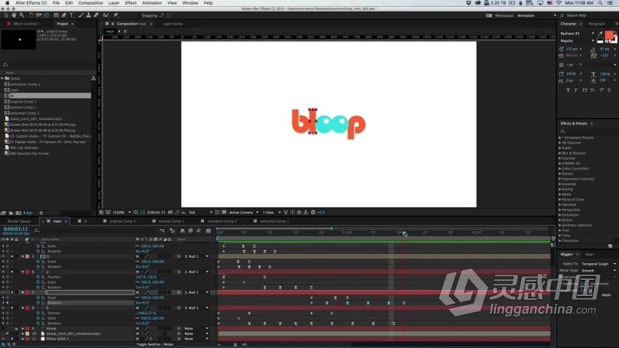Expand Blur & Sharpen effects category
The image size is (619, 348).
(560, 153)
